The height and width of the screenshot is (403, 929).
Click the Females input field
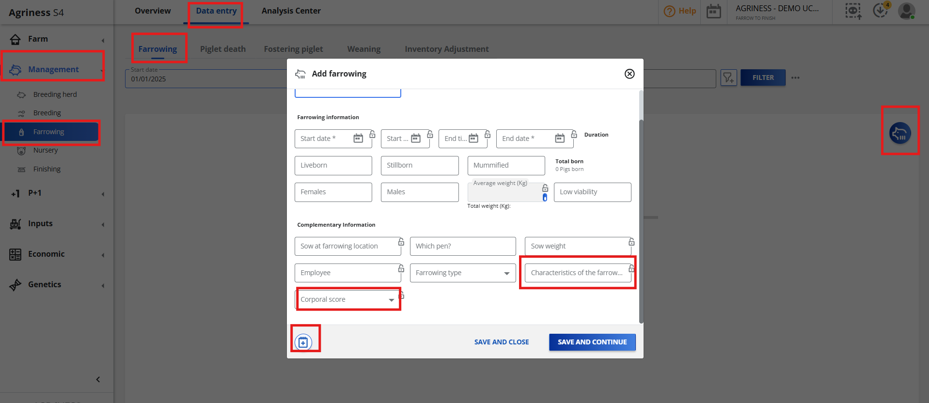(333, 192)
